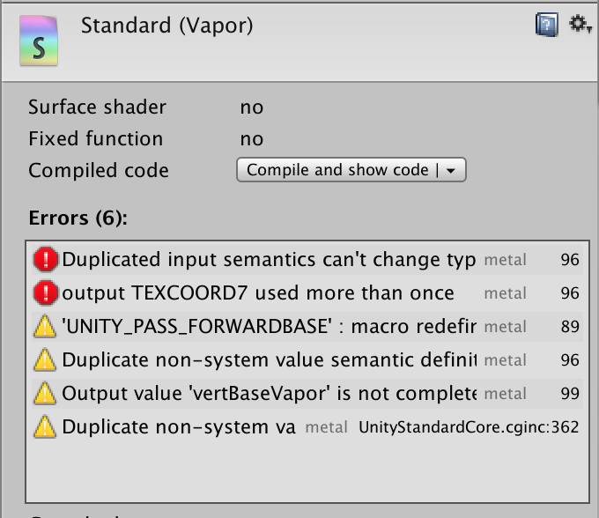Select the 'output TEXCOORD7 used more than once' error
The image size is (599, 518).
coord(258,292)
